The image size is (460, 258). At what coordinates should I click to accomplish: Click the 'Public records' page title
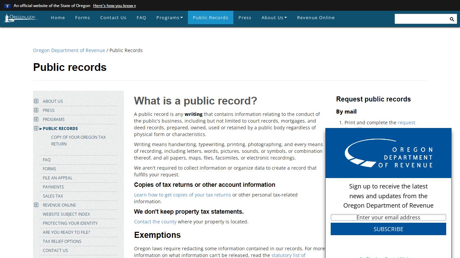click(x=70, y=67)
